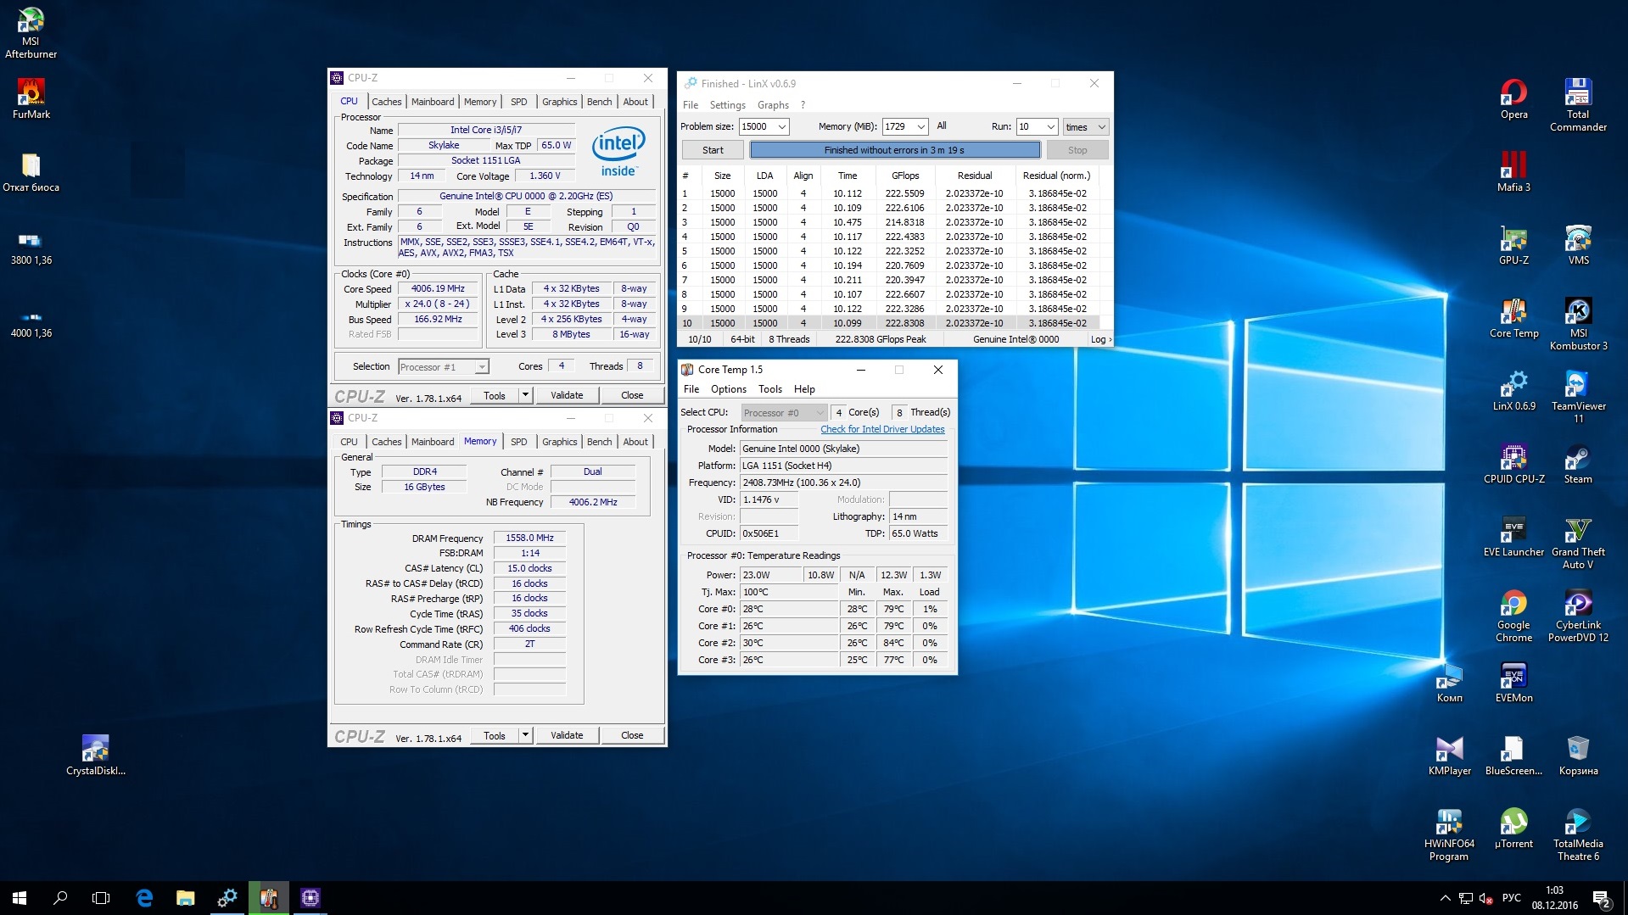The image size is (1628, 915).
Task: Open Options menu in Core Temp
Action: coord(728,389)
